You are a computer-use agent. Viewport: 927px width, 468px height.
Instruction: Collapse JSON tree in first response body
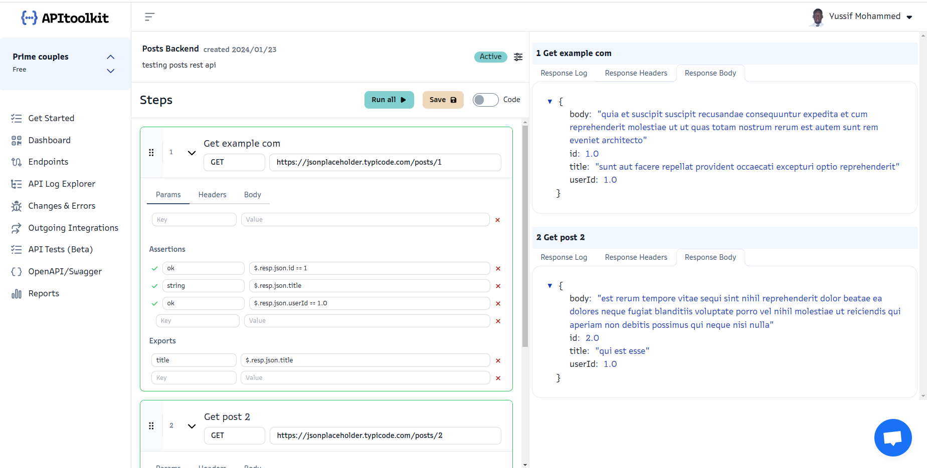(x=550, y=102)
